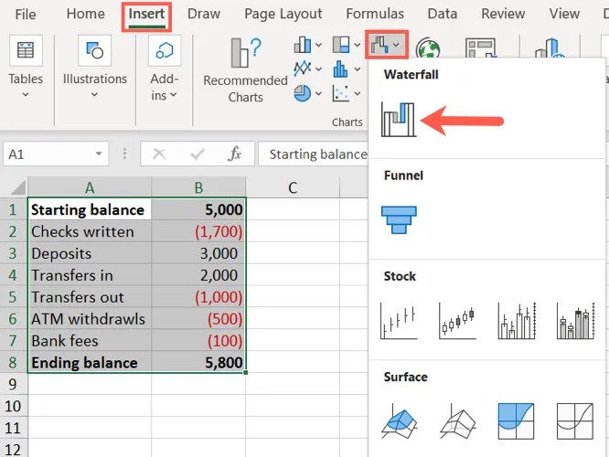This screenshot has height=457, width=609.
Task: Switch to the Formulas tab
Action: (375, 14)
